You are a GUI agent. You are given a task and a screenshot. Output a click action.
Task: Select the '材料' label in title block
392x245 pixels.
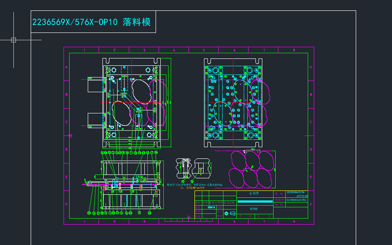pyautogui.click(x=279, y=205)
